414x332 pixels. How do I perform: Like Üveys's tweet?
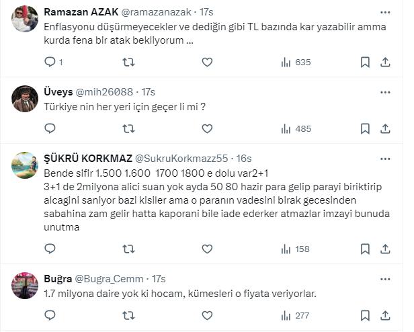207,128
